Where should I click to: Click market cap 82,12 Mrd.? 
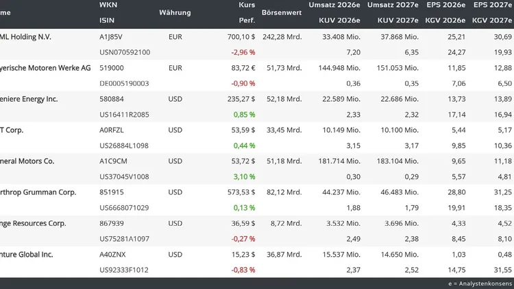[284, 192]
